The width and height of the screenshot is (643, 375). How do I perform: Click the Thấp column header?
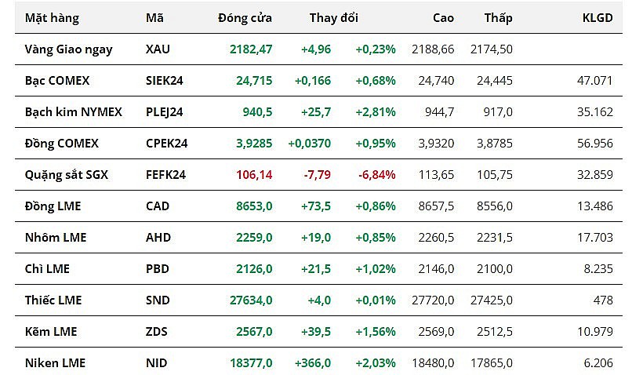[498, 18]
